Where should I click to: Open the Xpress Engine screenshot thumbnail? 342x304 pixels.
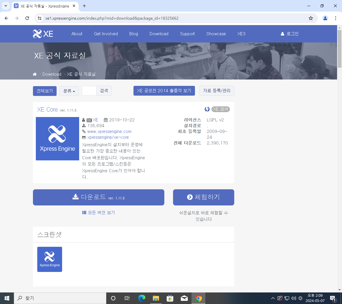click(50, 259)
